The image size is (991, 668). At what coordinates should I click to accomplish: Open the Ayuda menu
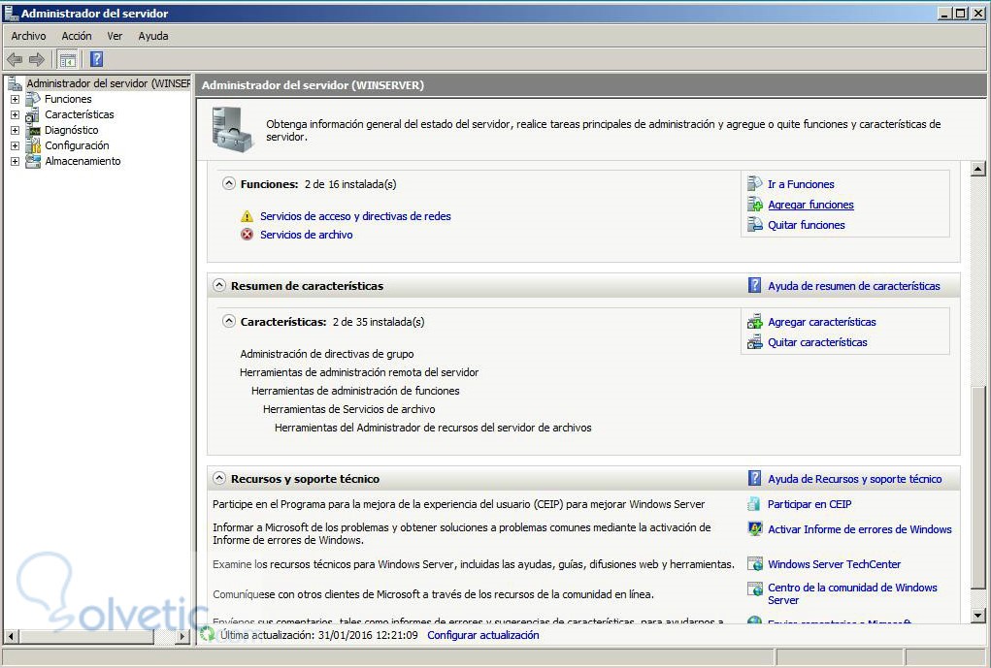coord(153,36)
